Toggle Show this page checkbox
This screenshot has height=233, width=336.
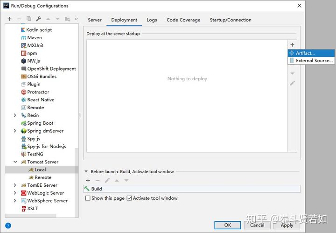[88, 198]
